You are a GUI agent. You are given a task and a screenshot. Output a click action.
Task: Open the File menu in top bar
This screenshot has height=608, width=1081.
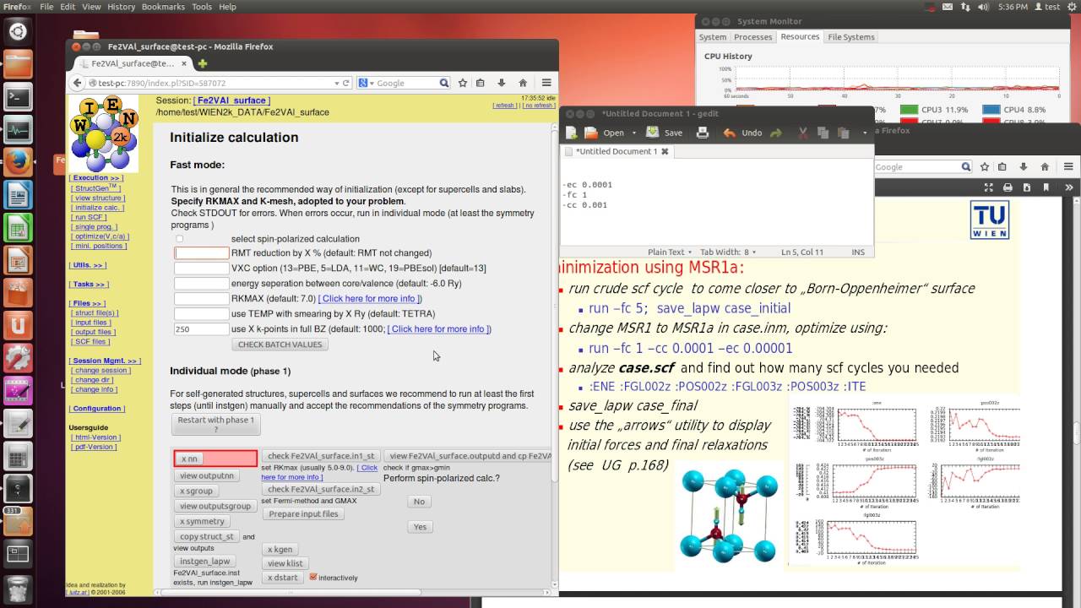tap(46, 7)
